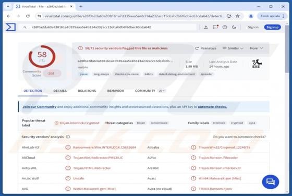Screen dimensions: 292x196
Task: Click the VirusTotal logo icon
Action: coord(10,27)
